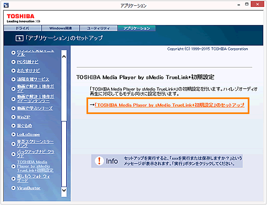
Task: Close the アプリケーション window
Action: pos(257,4)
